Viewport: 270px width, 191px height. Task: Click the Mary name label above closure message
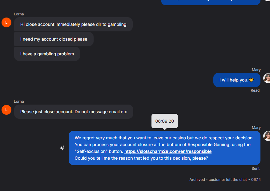click(x=256, y=128)
